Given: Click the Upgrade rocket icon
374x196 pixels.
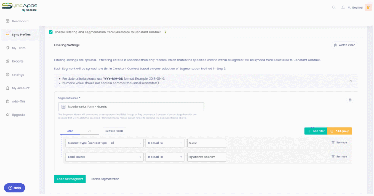Looking at the screenshot, I should coord(7,115).
